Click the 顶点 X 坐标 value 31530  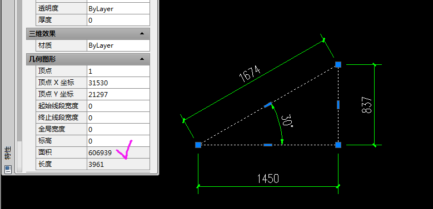118,83
